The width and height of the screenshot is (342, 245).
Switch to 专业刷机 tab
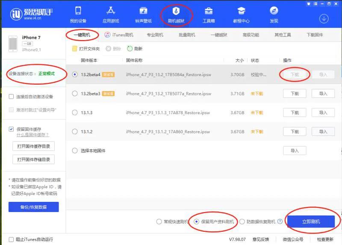click(x=155, y=35)
